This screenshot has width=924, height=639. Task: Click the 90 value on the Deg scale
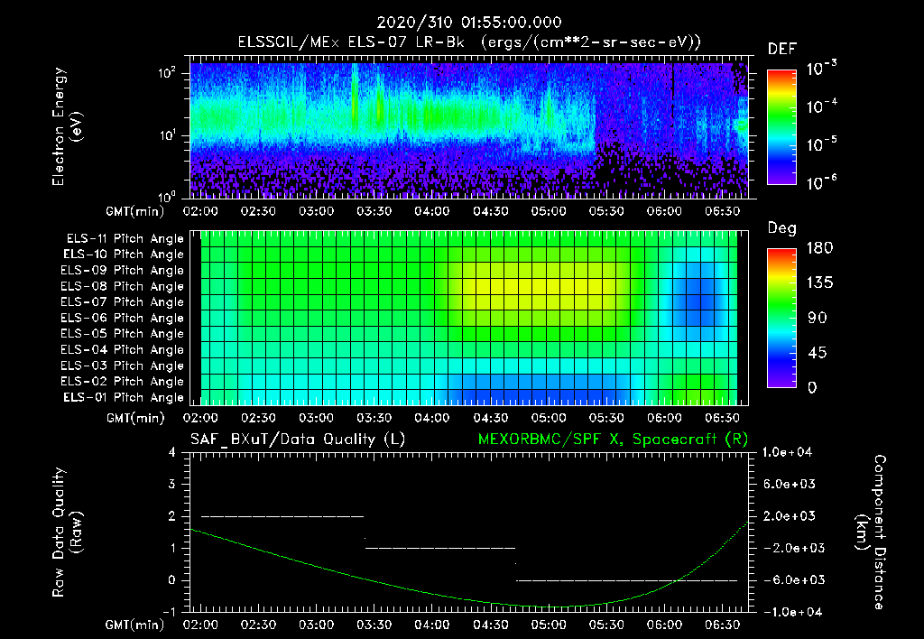click(x=818, y=318)
